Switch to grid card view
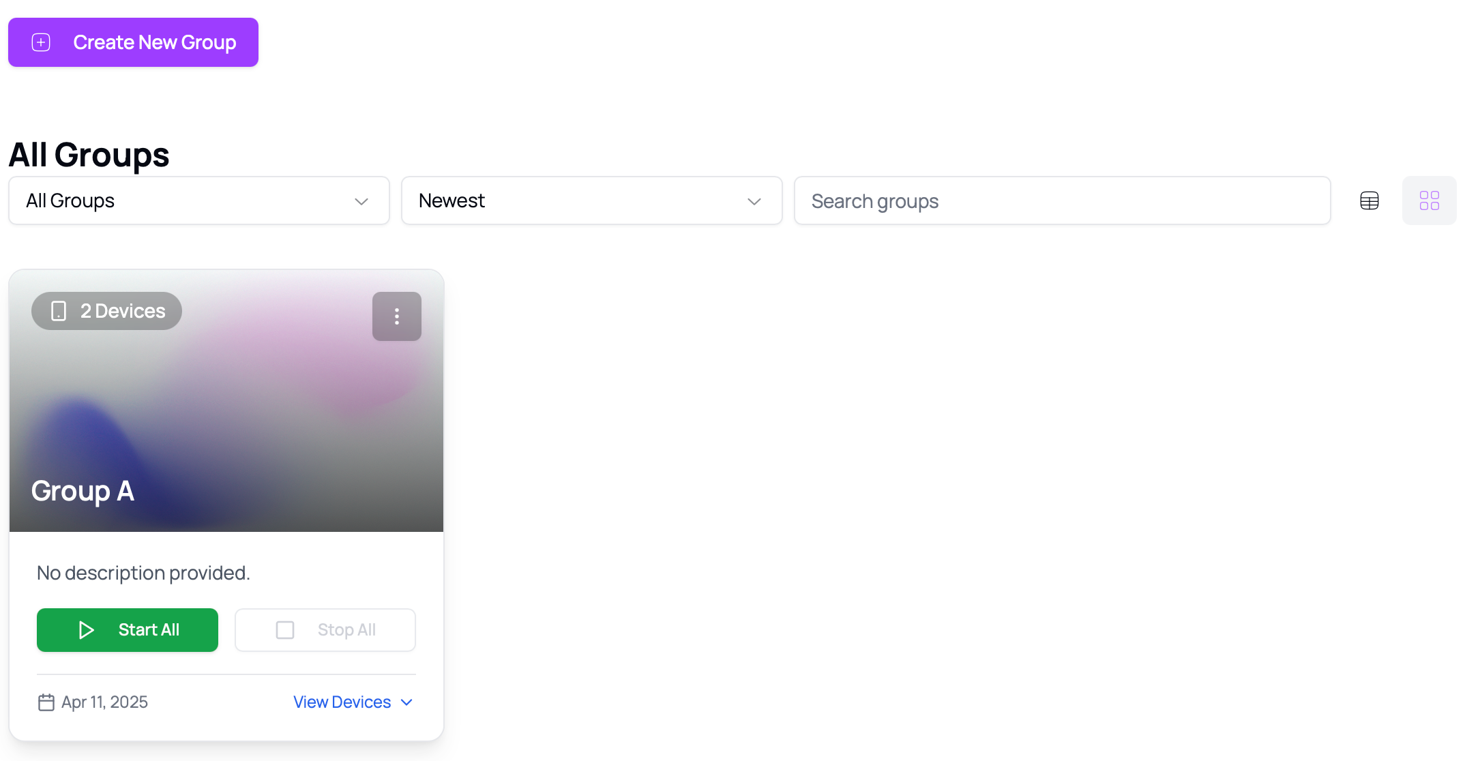1465x761 pixels. point(1429,200)
